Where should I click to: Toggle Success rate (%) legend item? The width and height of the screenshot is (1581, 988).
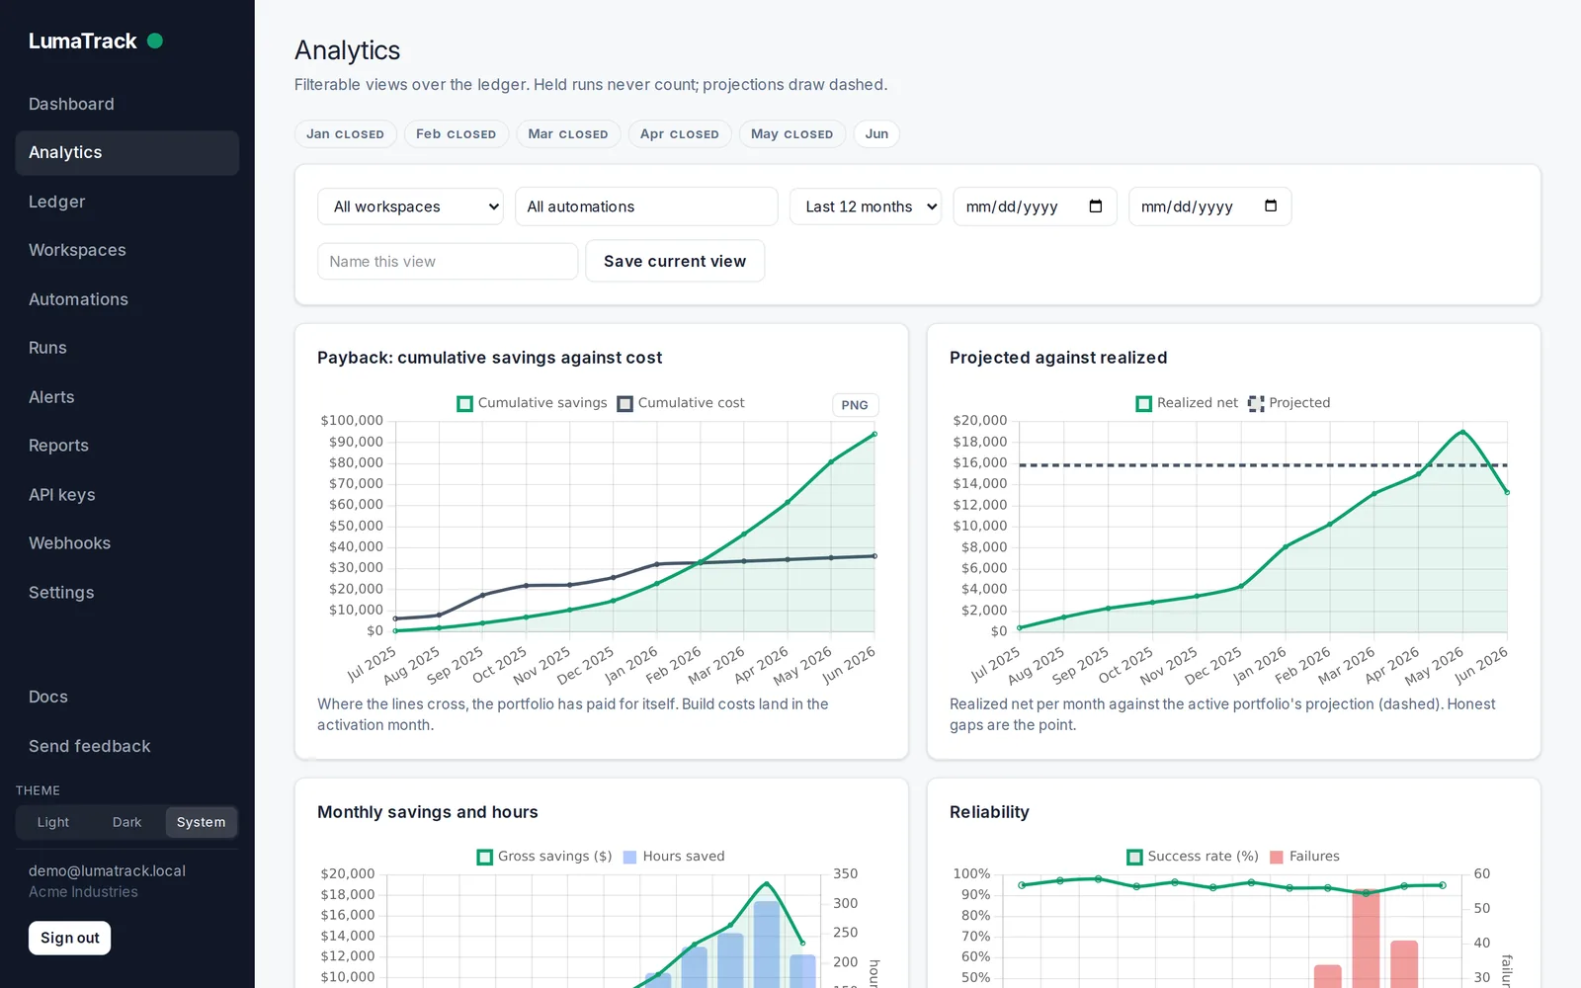[1193, 857]
